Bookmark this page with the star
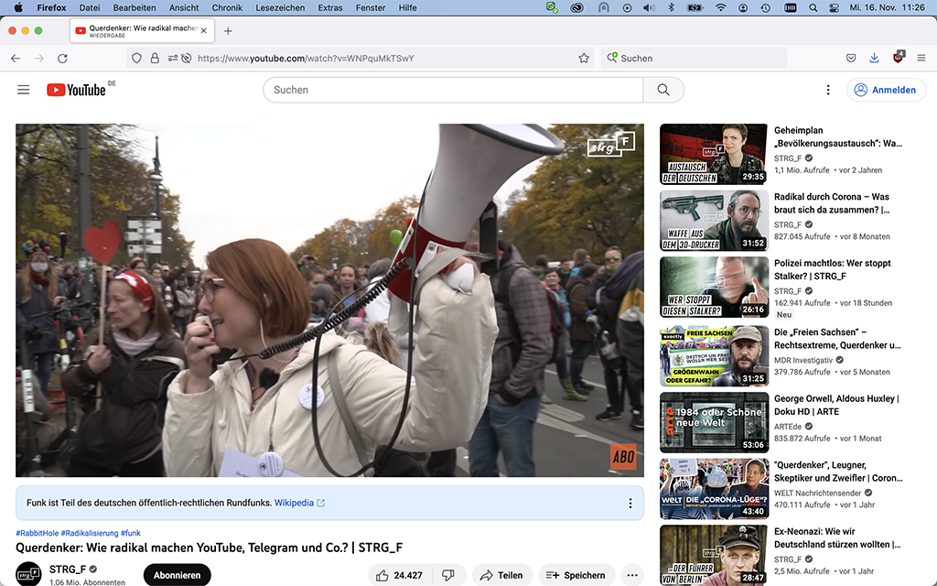The width and height of the screenshot is (937, 586). (584, 58)
